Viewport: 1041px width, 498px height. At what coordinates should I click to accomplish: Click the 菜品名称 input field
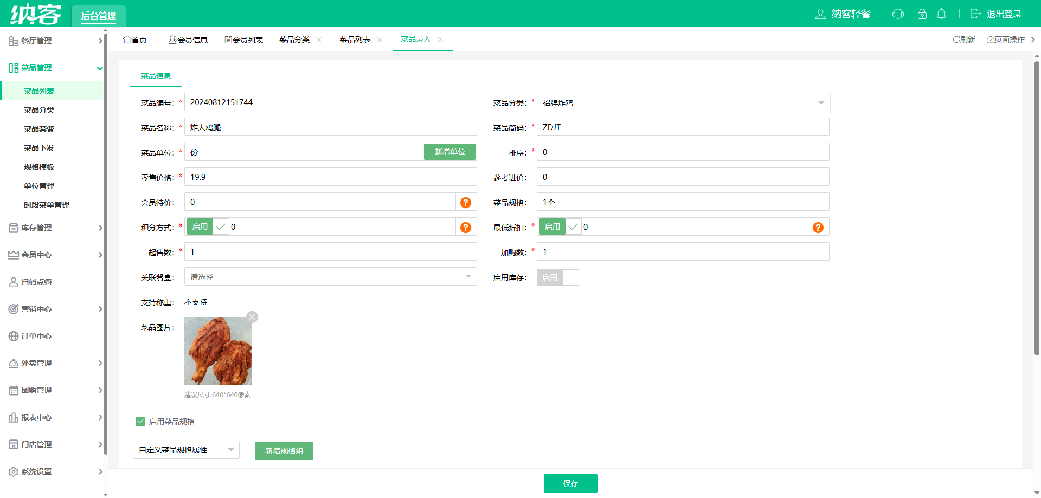coord(331,127)
